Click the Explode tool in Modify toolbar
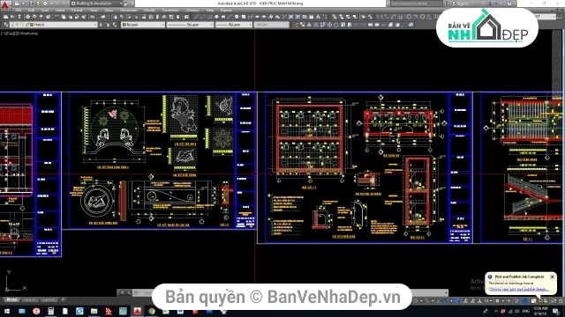The image size is (565, 317). [411, 25]
